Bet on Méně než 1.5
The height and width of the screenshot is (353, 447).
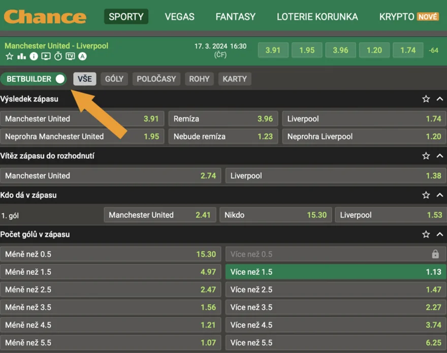click(x=111, y=272)
